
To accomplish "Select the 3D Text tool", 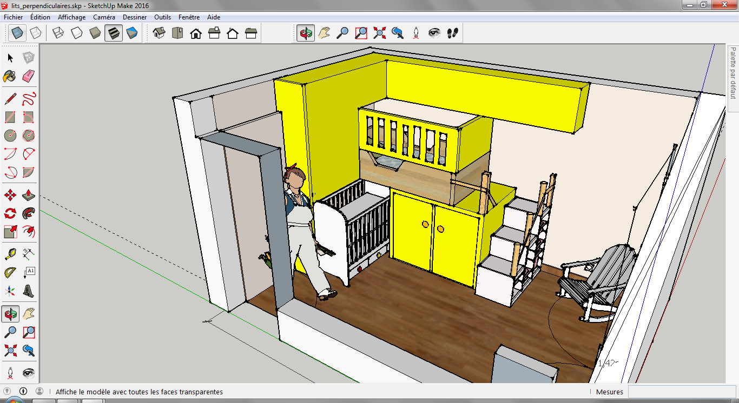I will pos(29,291).
